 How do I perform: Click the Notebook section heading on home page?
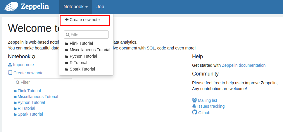tap(19, 56)
